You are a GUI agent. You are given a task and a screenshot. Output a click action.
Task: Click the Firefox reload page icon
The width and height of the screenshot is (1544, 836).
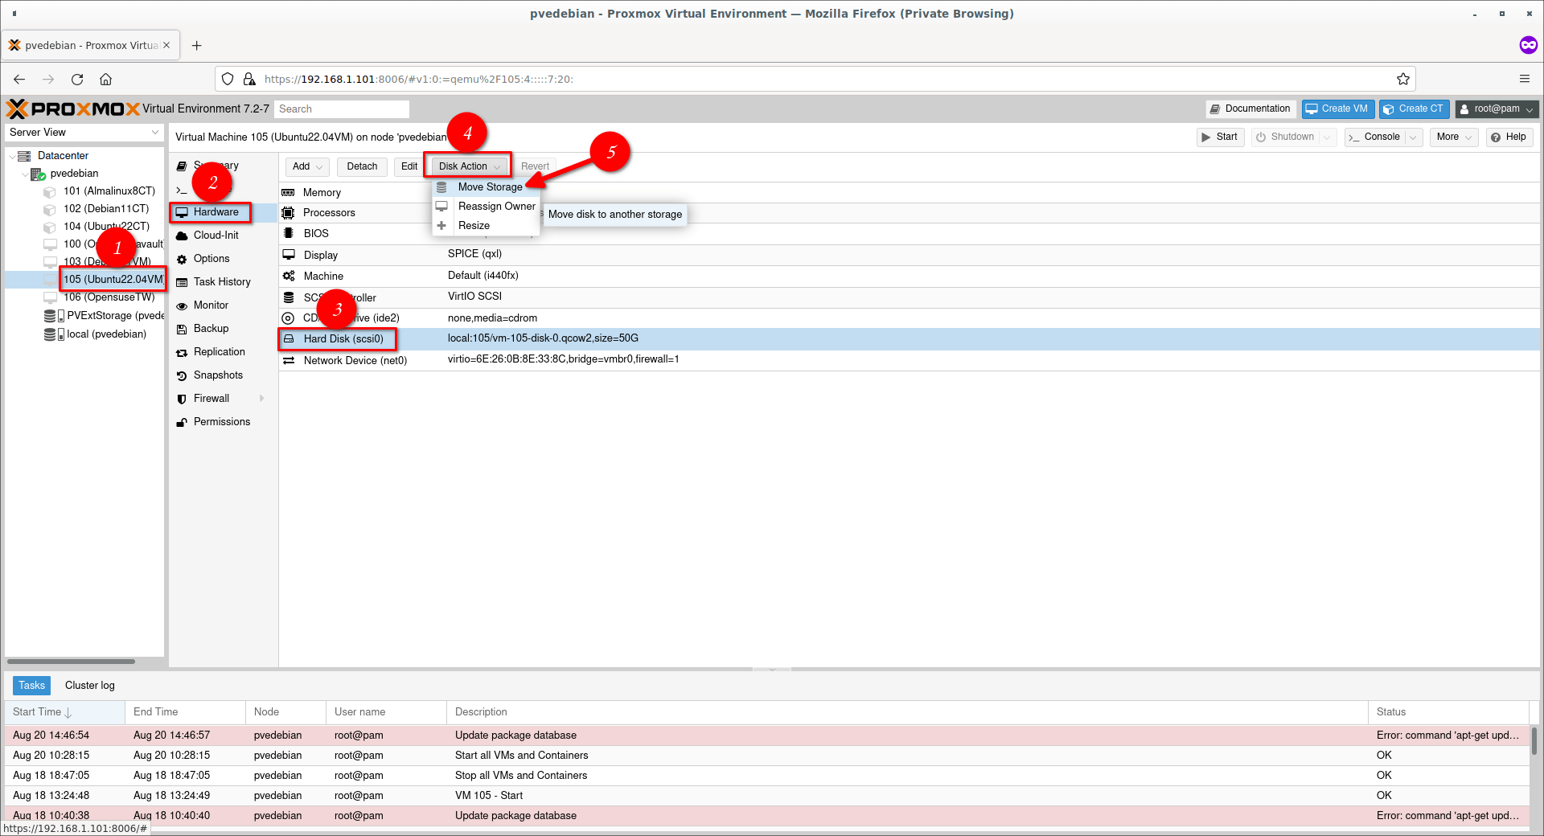point(77,80)
